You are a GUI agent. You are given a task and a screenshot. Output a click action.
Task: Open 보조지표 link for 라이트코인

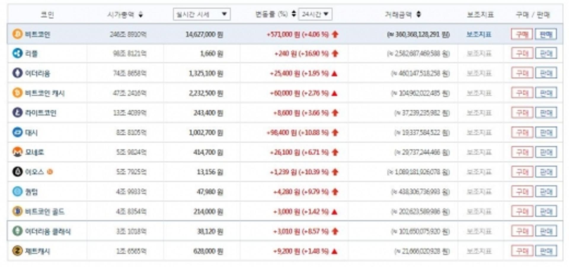(x=479, y=113)
